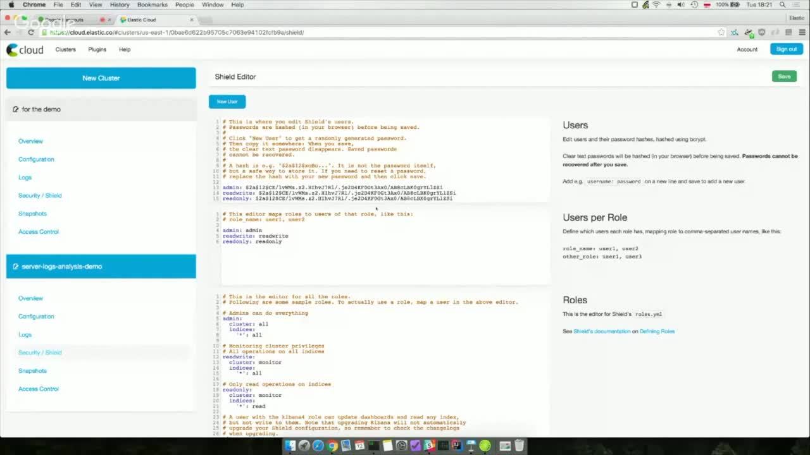Open Overview under 'for the demo'
The image size is (810, 455).
(x=30, y=142)
